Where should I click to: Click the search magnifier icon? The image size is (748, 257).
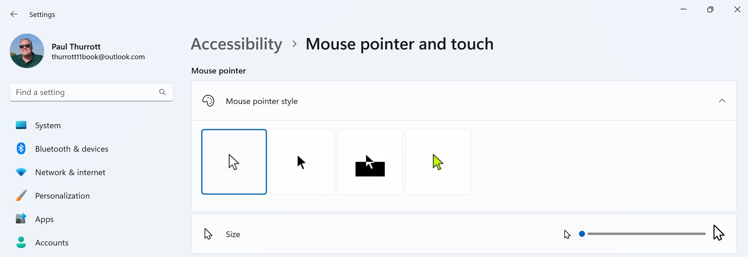click(162, 92)
